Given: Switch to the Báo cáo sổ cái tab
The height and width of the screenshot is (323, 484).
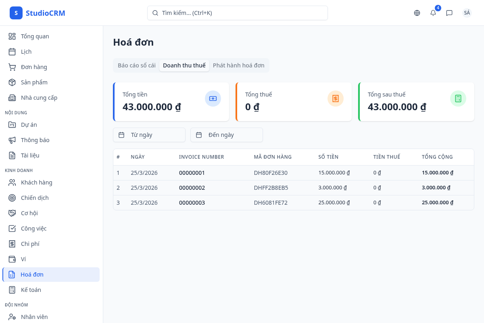Looking at the screenshot, I should [136, 65].
